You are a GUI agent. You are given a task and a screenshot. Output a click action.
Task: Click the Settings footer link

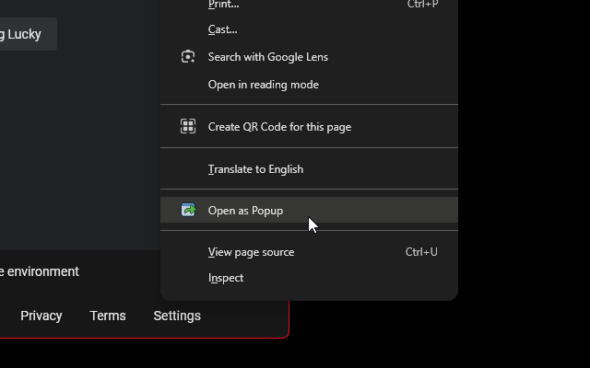[x=177, y=316]
